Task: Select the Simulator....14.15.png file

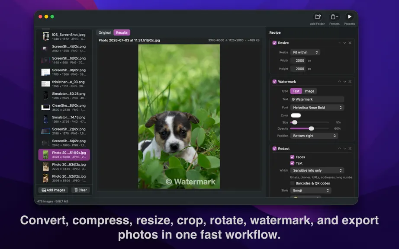Action: [x=64, y=119]
